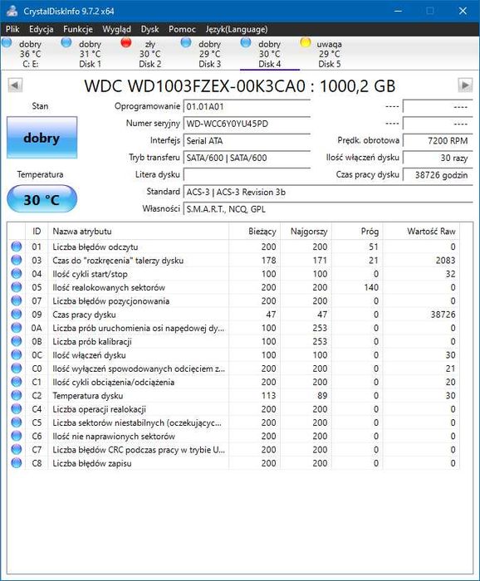
Task: Click the ACS-3 Standard field
Action: [328, 192]
